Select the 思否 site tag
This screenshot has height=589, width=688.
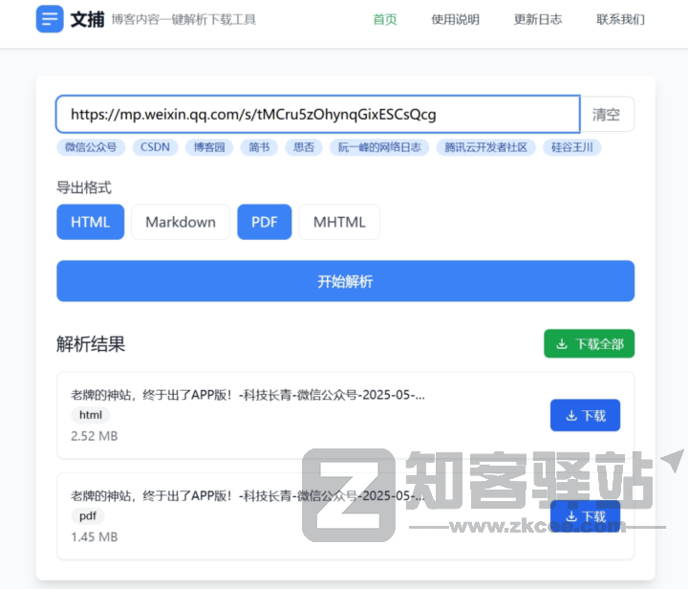[x=304, y=147]
